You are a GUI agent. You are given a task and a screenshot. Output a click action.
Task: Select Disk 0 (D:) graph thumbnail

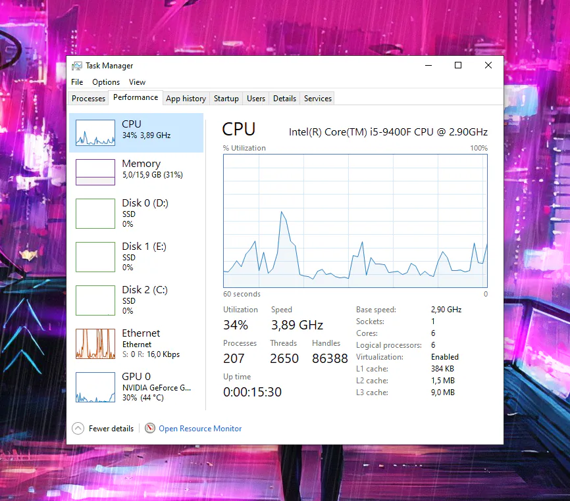95,214
